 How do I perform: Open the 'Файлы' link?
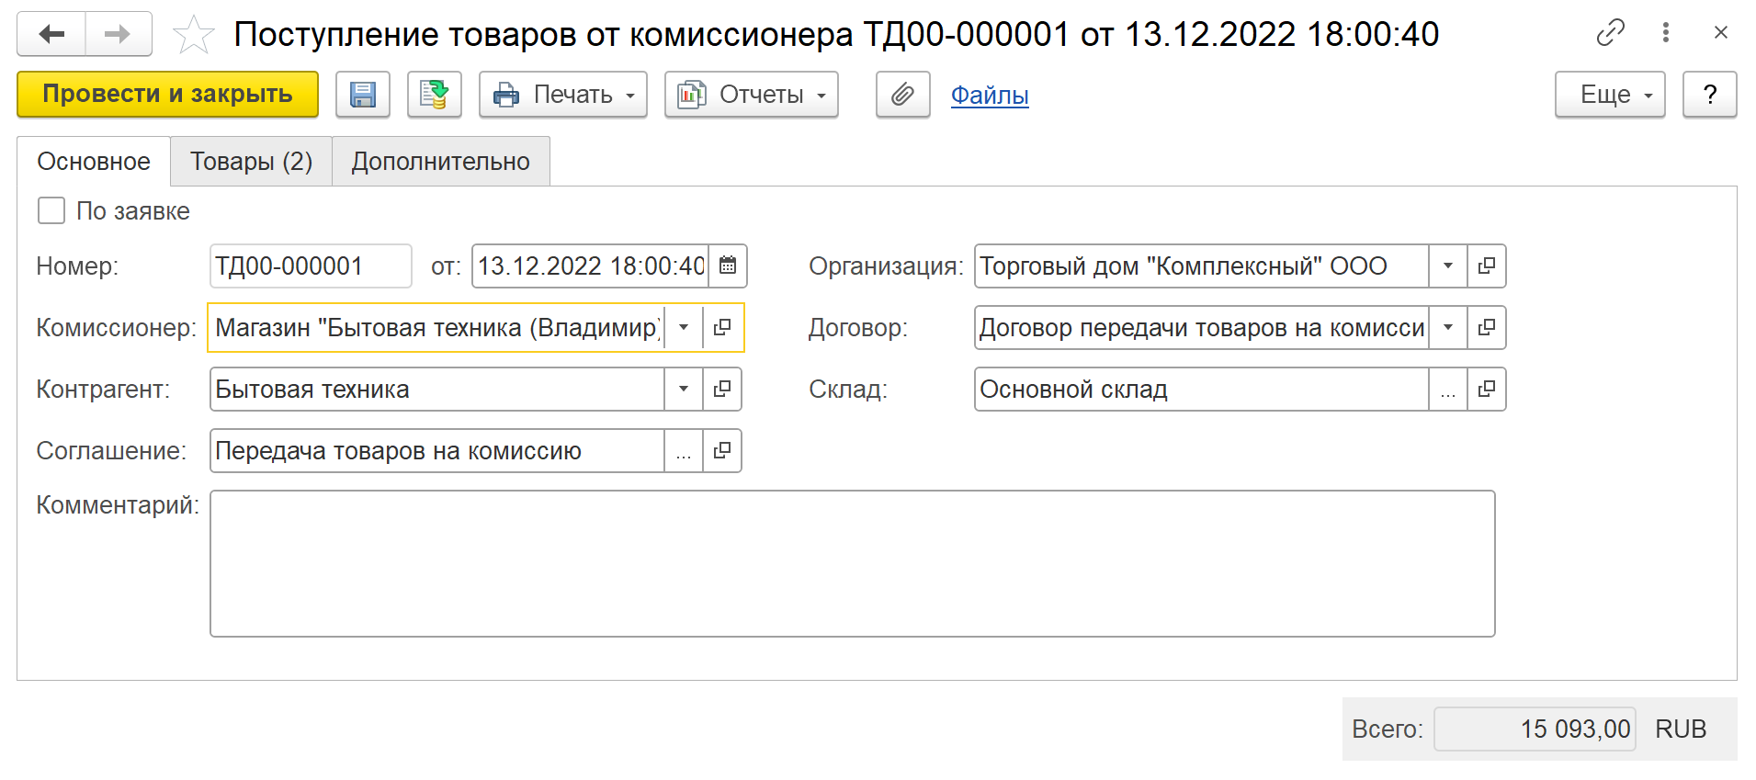tap(989, 95)
